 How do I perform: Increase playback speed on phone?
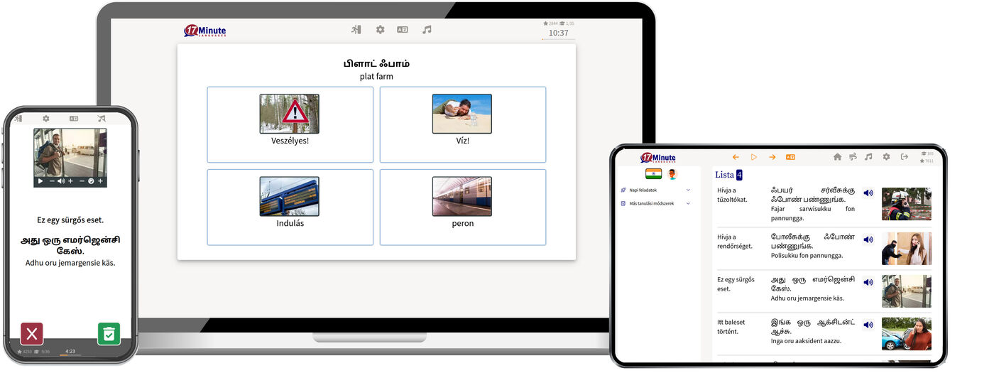101,181
